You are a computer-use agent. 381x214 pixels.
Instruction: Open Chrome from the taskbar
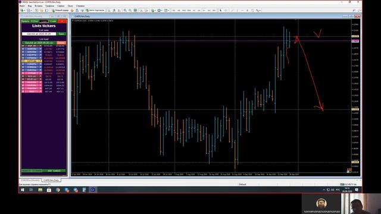tap(58, 190)
